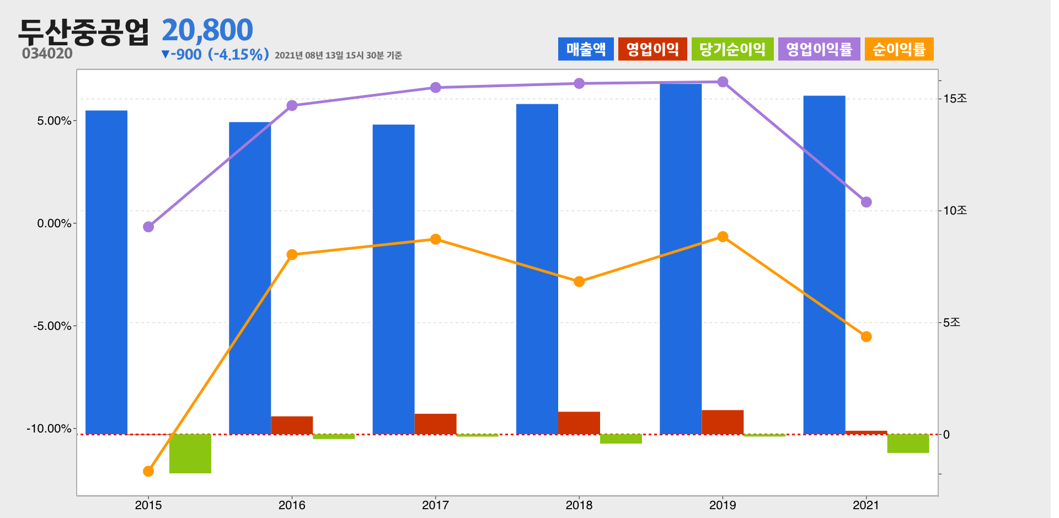The height and width of the screenshot is (518, 1059).
Task: Click the stock code 034020
Action: (47, 54)
